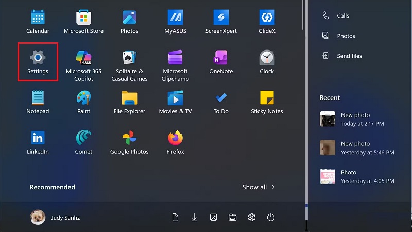Select Send files in phone panel
This screenshot has height=232, width=412.
pos(342,56)
